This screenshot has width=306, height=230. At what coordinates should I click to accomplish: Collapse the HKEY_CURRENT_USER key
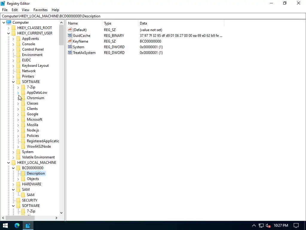pyautogui.click(x=8, y=33)
